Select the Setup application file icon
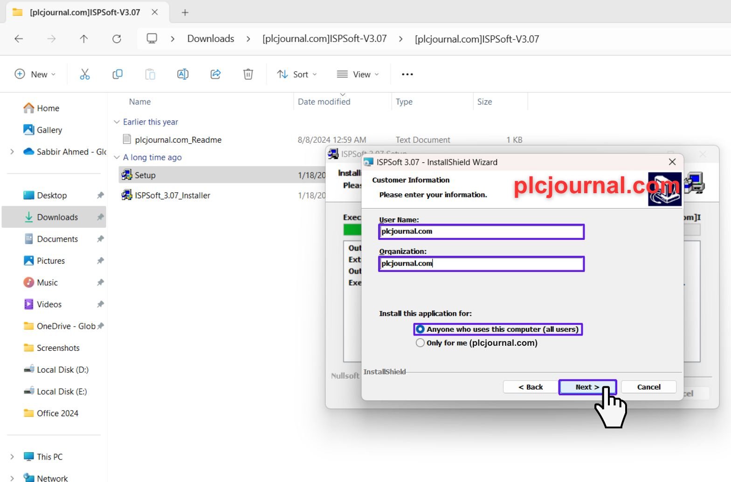Image resolution: width=731 pixels, height=482 pixels. [x=126, y=175]
